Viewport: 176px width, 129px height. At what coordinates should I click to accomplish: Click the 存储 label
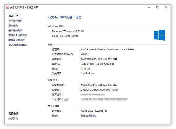click(x=55, y=69)
